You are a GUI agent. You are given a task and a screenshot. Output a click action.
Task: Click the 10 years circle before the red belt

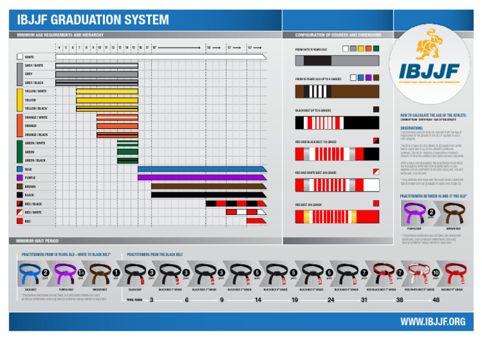coord(436,272)
